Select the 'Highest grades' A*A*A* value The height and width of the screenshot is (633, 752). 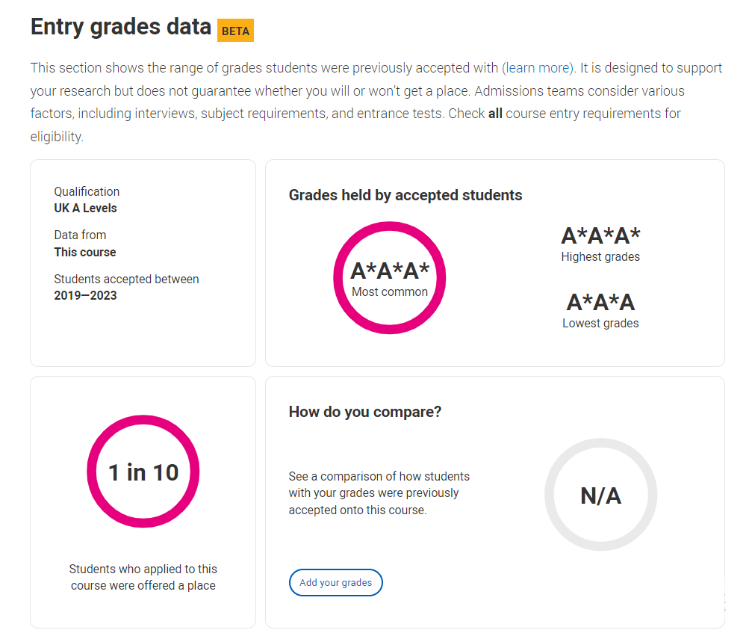[x=600, y=236]
